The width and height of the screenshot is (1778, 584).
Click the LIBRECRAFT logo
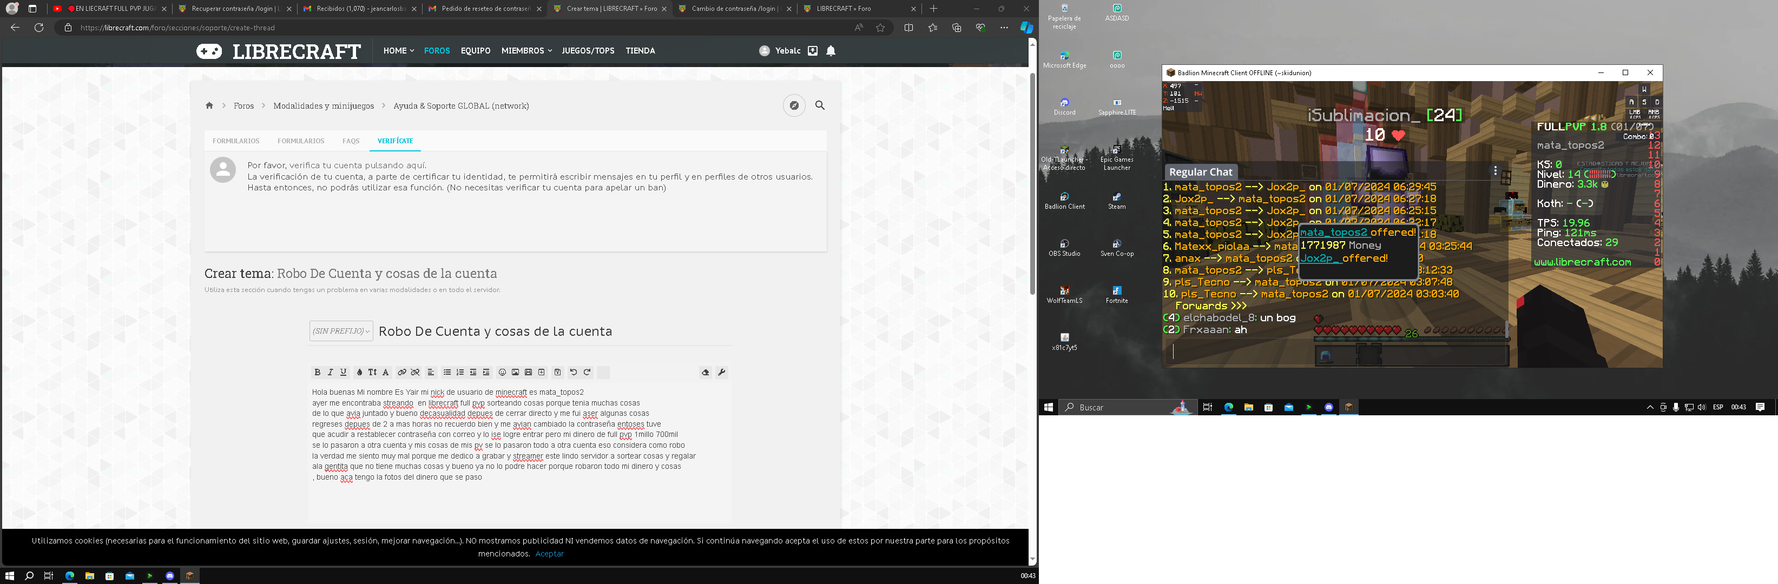point(278,51)
